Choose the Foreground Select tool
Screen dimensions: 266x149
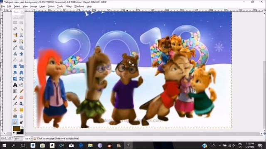coord(15,41)
